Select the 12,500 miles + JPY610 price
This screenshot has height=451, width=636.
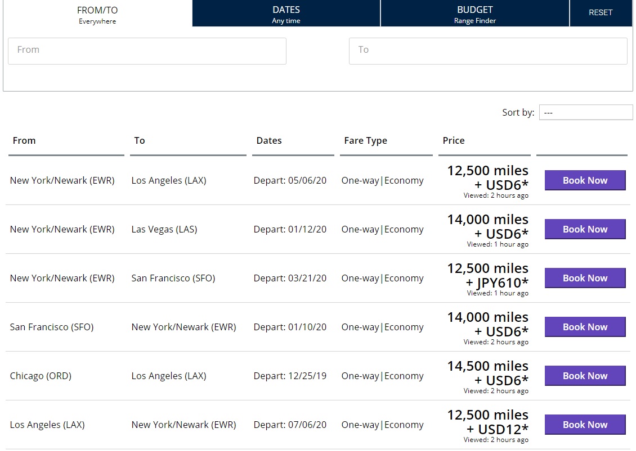pos(487,276)
